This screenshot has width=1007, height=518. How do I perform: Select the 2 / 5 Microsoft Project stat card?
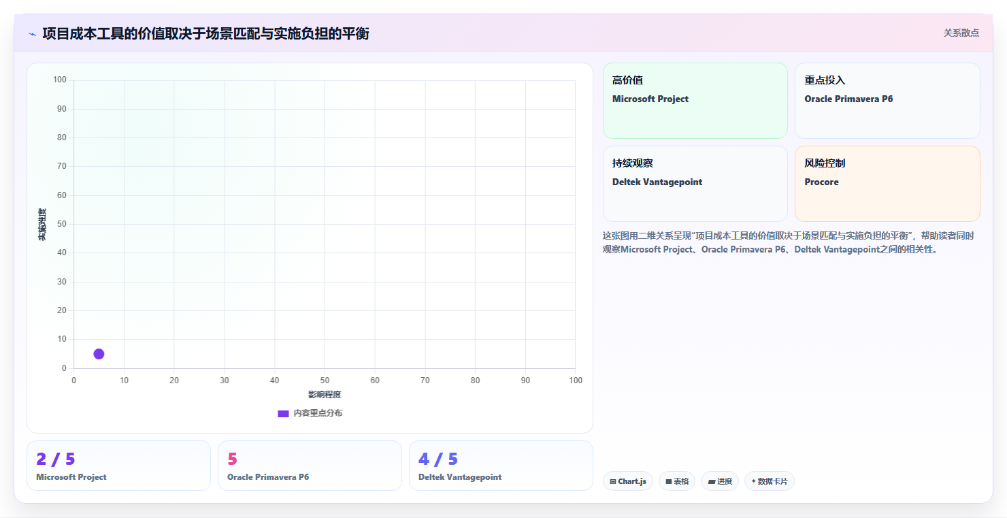click(x=118, y=466)
